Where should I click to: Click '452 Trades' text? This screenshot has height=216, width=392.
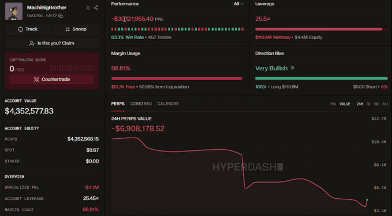pyautogui.click(x=159, y=37)
